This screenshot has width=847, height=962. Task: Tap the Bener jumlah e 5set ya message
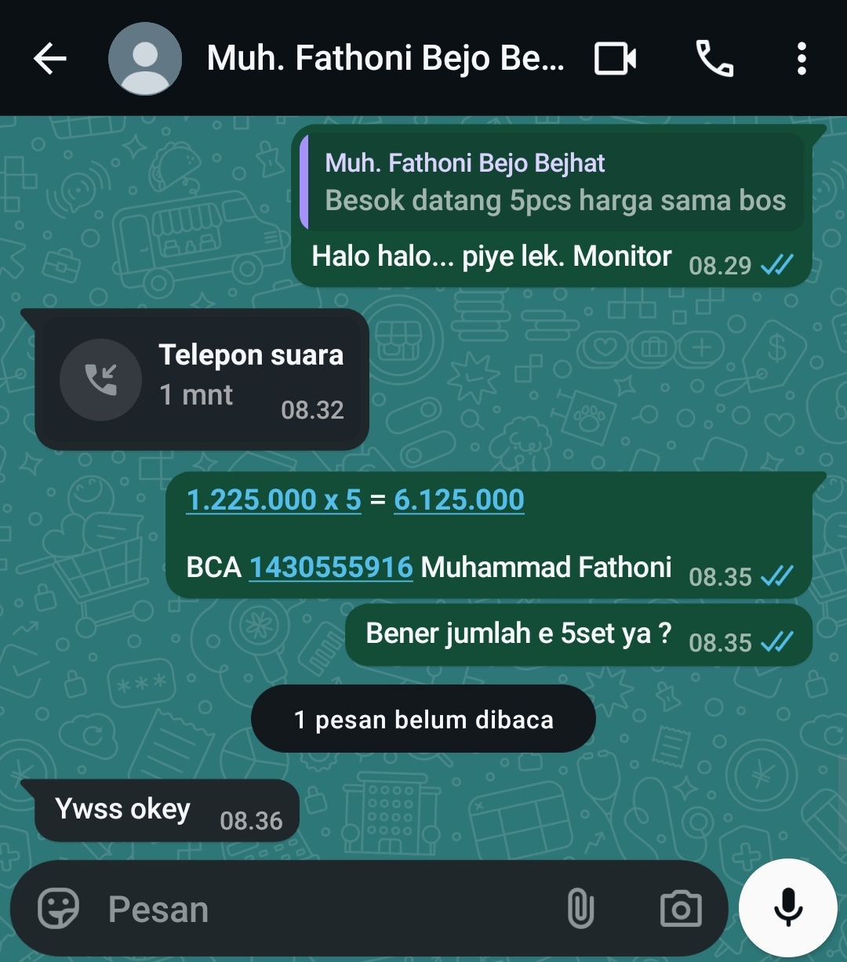[579, 635]
